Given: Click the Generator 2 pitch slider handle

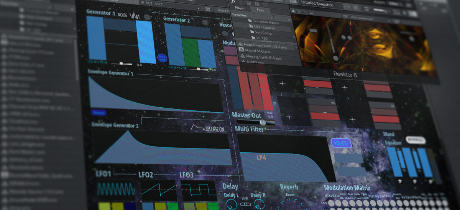Looking at the screenshot, I should [199, 69].
